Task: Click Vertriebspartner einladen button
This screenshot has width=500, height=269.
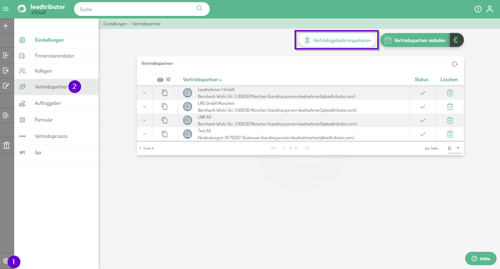Action: (415, 40)
